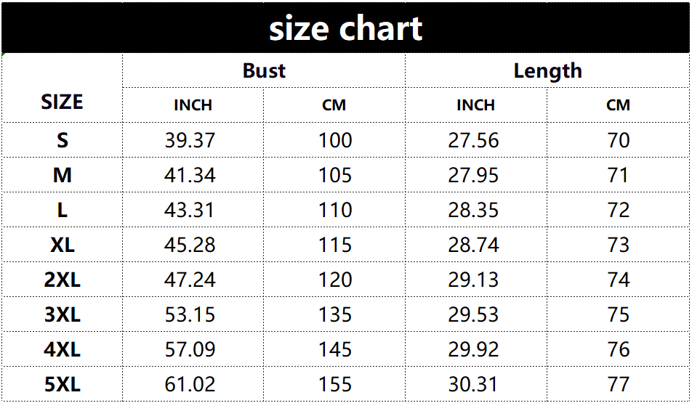Click the length cm value 70
This screenshot has height=403, width=692.
pos(618,140)
